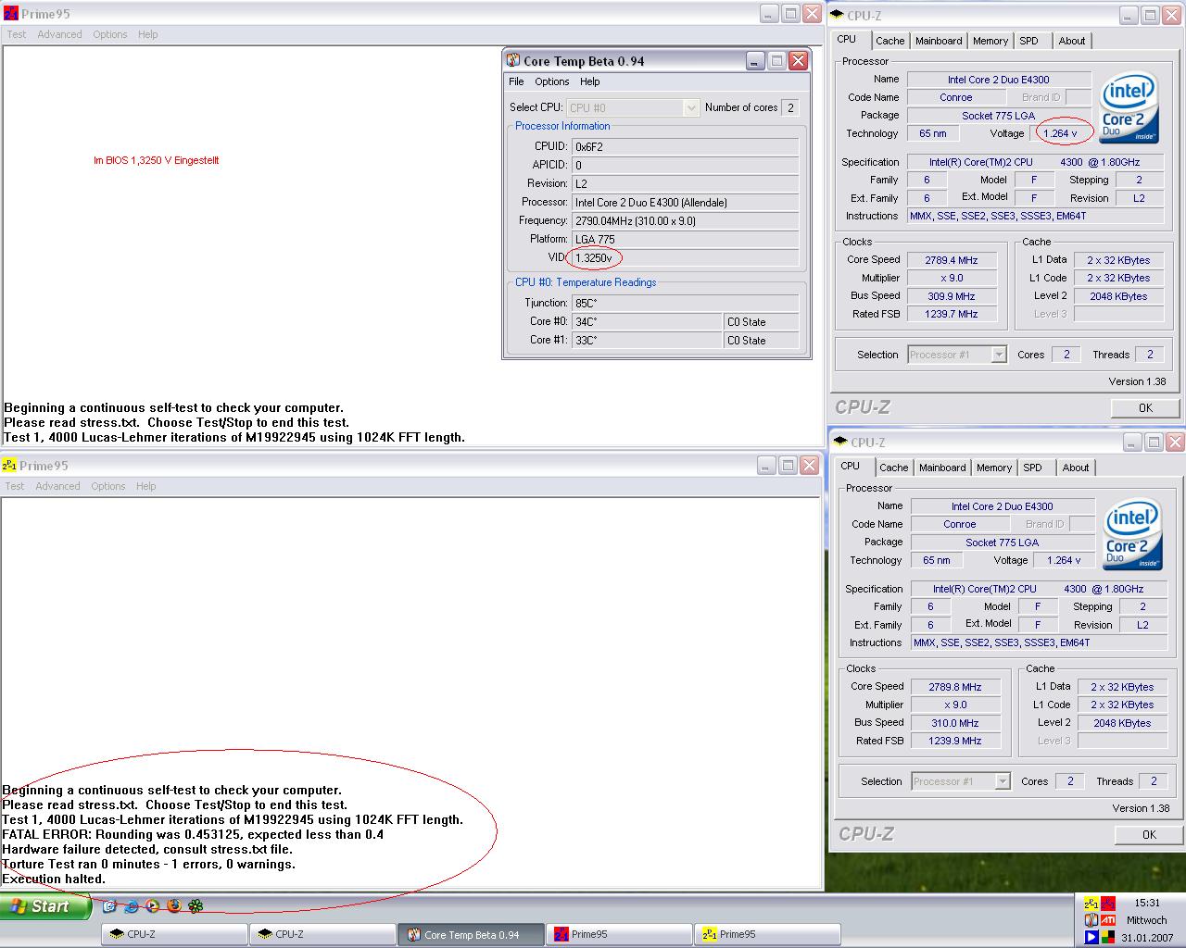
Task: Click red BIOS 1,3250 V note text
Action: coord(156,160)
